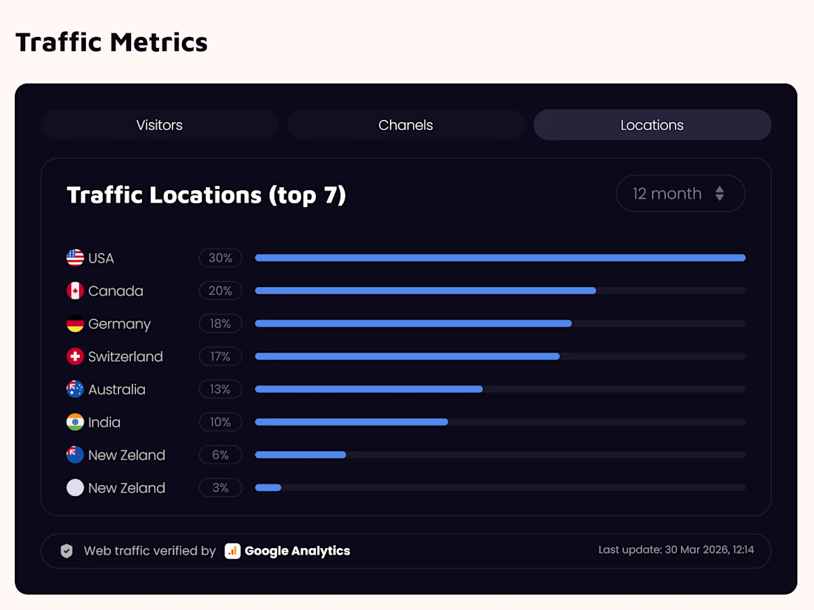Select the Germany country label

coord(119,324)
